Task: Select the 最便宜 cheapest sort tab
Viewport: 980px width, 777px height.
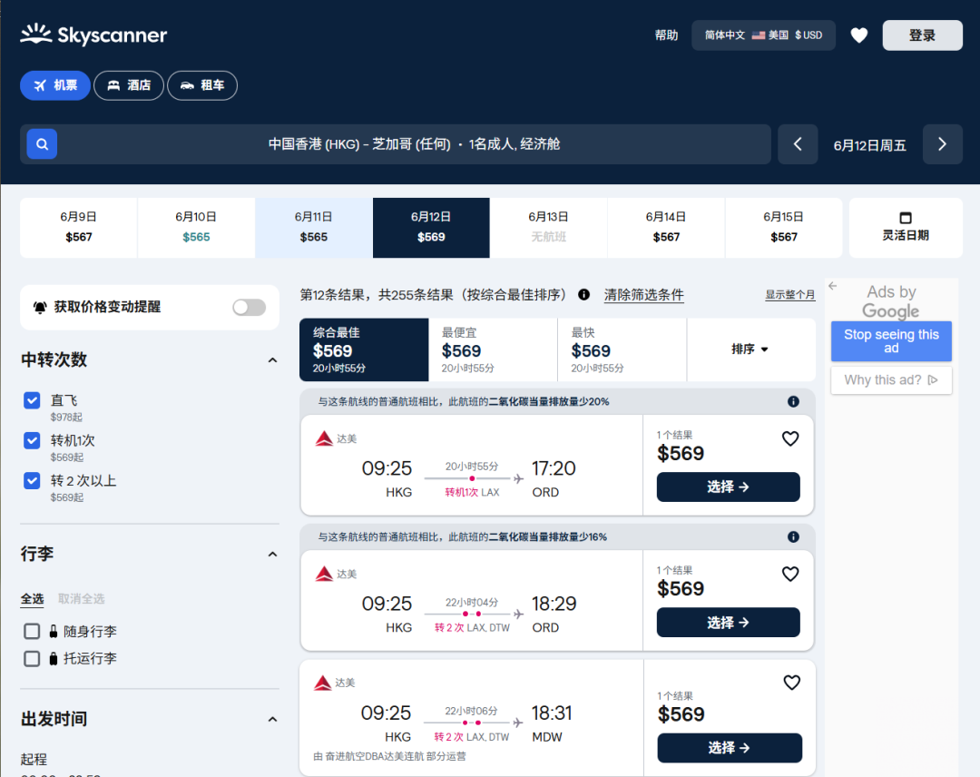Action: coord(493,349)
